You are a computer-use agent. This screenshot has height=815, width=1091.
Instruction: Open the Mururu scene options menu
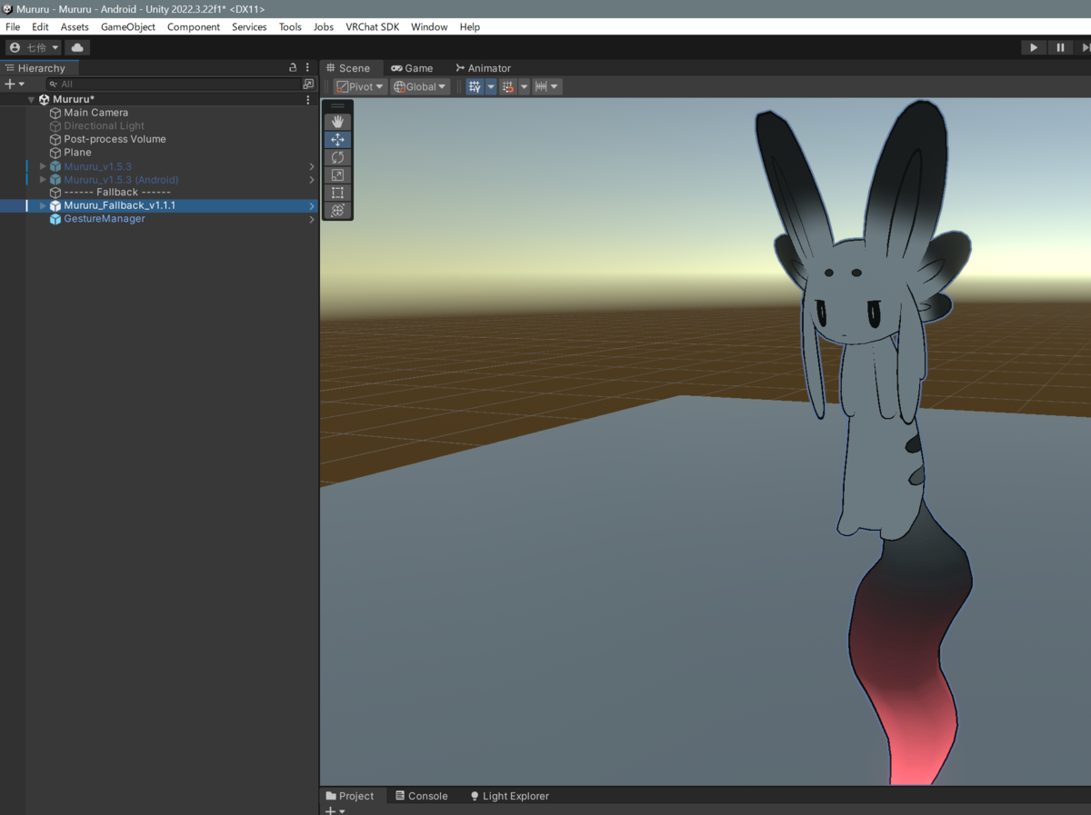click(x=307, y=100)
